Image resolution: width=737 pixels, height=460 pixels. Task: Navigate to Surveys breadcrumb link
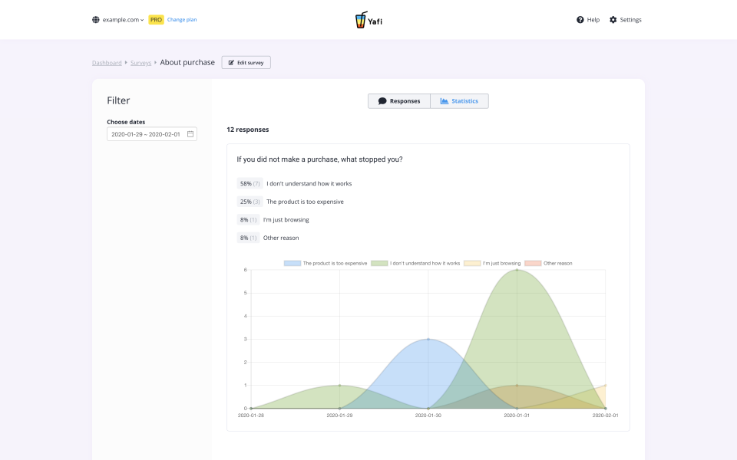point(140,63)
